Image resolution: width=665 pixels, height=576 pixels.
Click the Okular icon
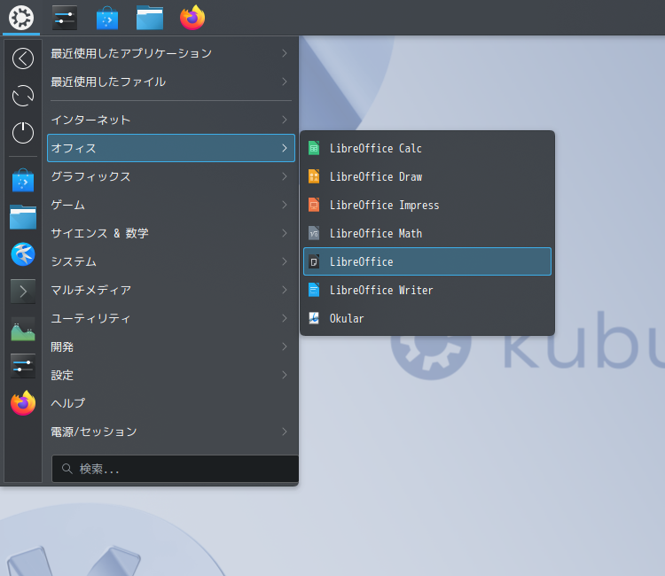click(314, 319)
